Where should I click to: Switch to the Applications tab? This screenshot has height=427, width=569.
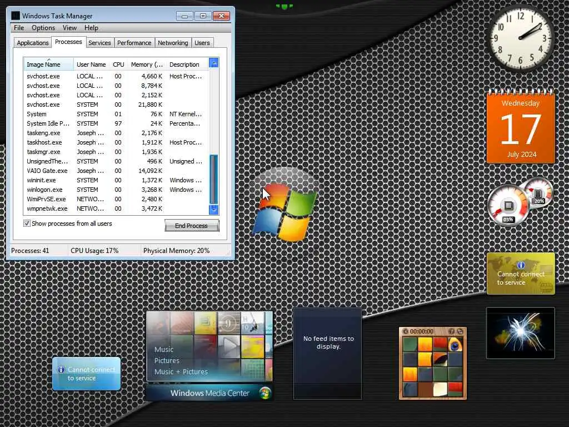coord(33,43)
